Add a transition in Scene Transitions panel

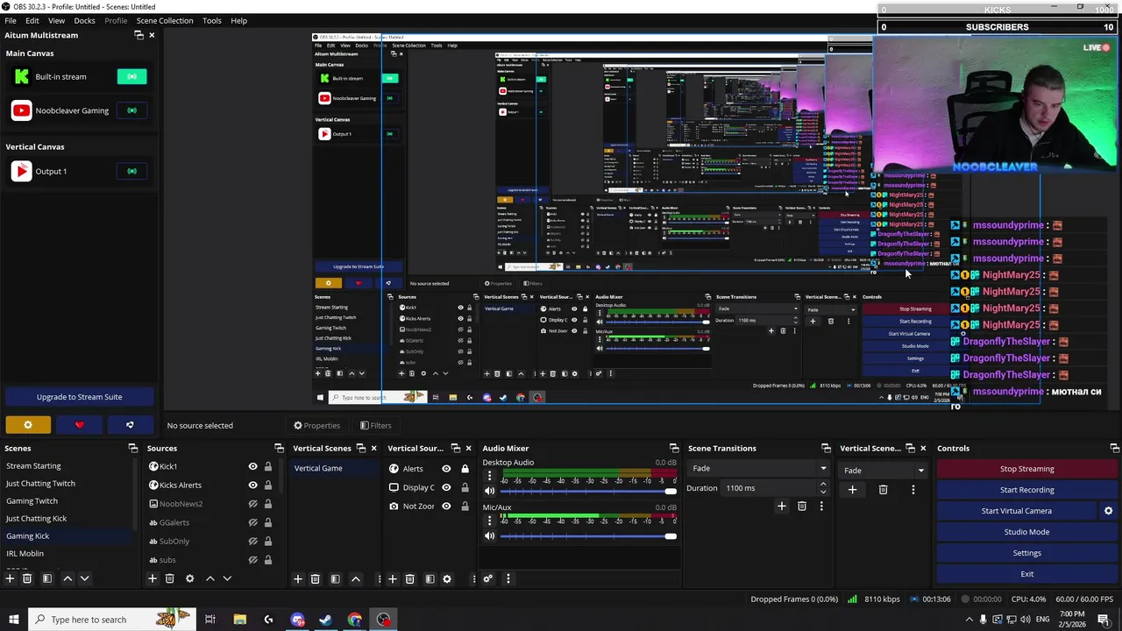point(781,506)
